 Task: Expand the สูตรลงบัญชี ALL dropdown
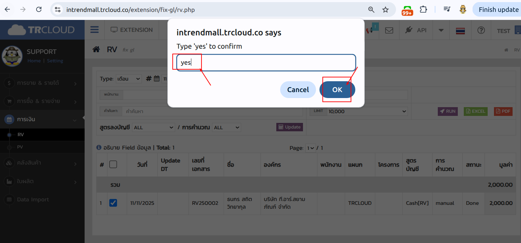[x=153, y=127]
